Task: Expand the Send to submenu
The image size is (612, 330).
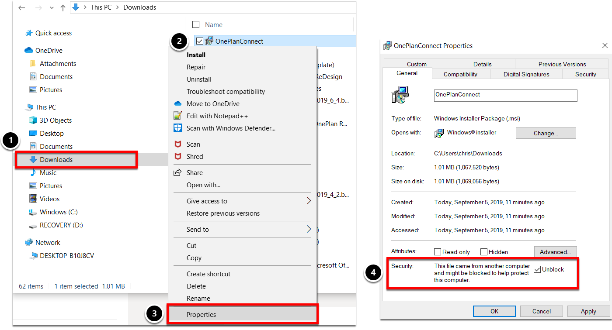Action: tap(309, 230)
